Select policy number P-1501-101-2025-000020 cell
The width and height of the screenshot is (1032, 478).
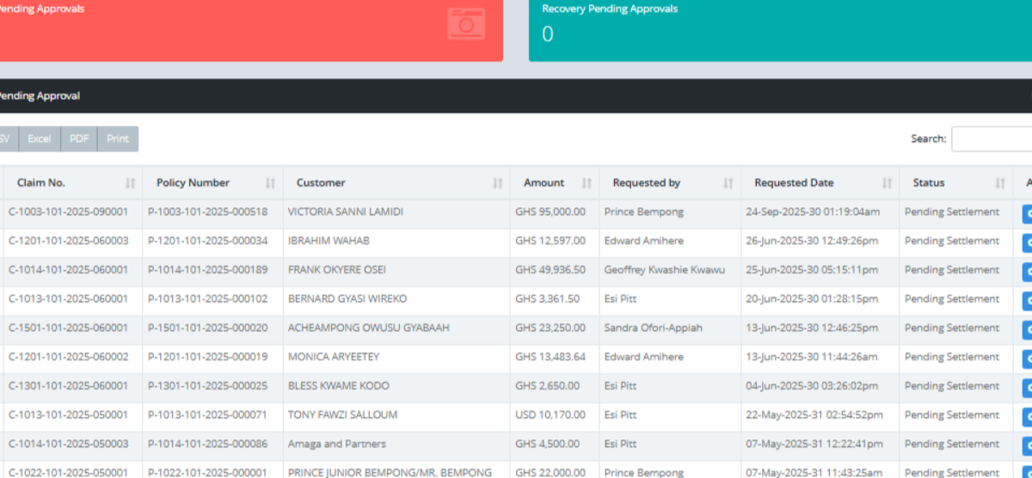click(208, 328)
